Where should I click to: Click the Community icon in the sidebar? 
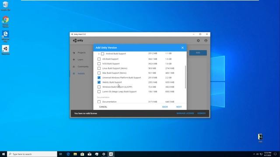coord(74,67)
